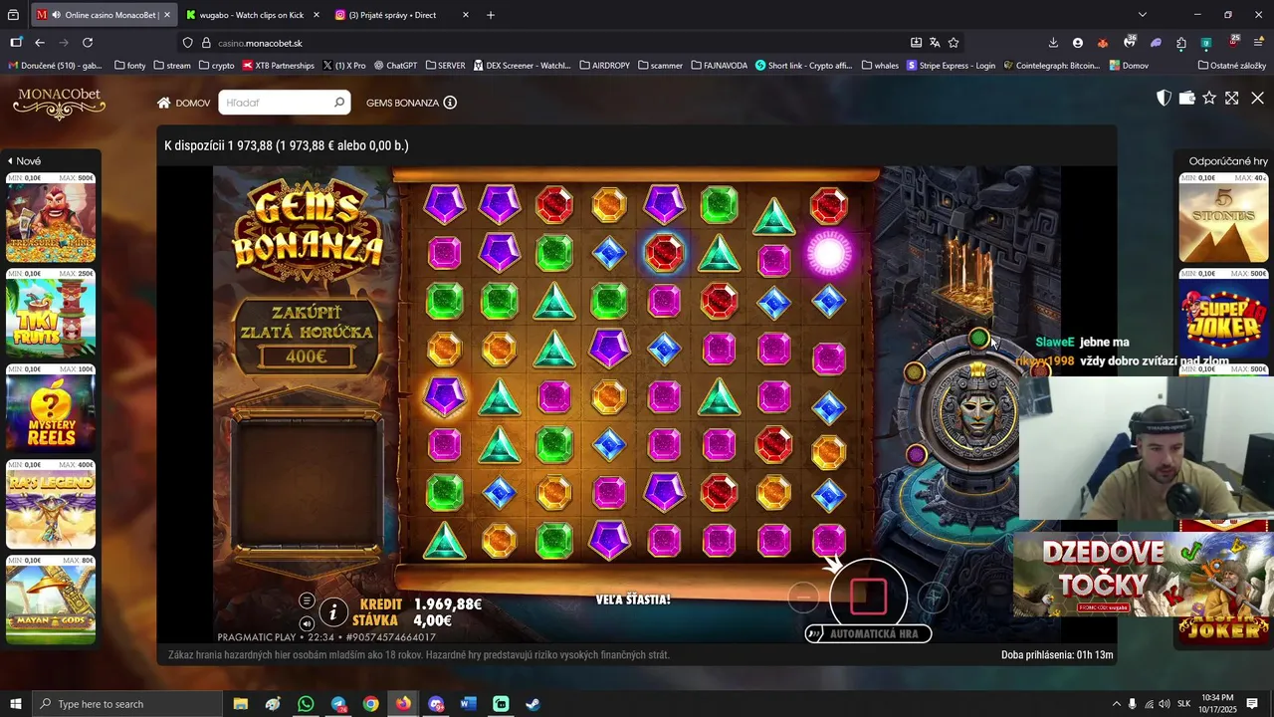Open Mayan Gods game thumbnail

(x=51, y=600)
